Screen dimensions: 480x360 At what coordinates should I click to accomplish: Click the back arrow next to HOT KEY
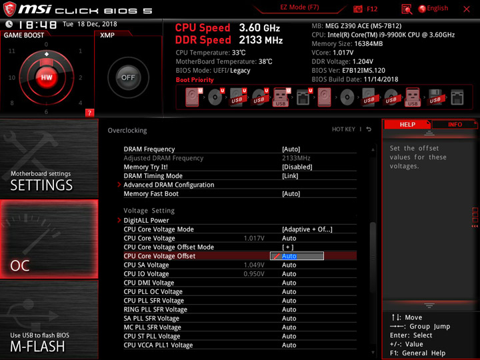(x=369, y=129)
